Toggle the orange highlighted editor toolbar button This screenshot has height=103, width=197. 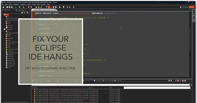(x=49, y=7)
